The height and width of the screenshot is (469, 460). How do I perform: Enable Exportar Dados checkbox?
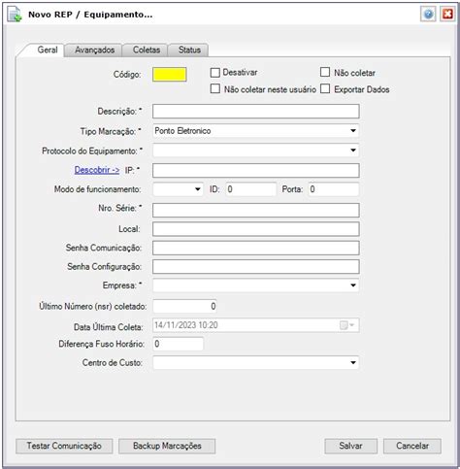[325, 88]
